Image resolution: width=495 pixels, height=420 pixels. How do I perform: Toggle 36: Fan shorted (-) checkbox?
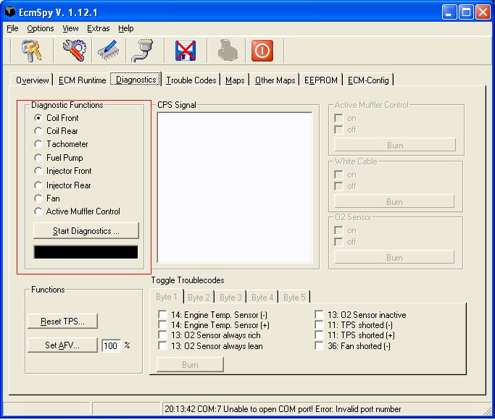pyautogui.click(x=319, y=346)
